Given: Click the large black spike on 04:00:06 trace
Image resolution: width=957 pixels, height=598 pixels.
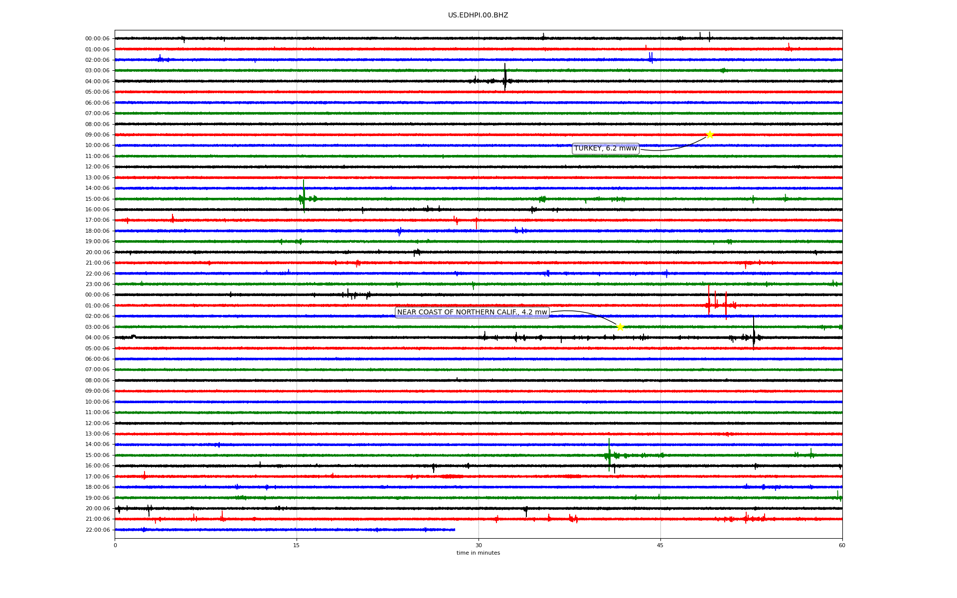Looking at the screenshot, I should click(x=505, y=77).
